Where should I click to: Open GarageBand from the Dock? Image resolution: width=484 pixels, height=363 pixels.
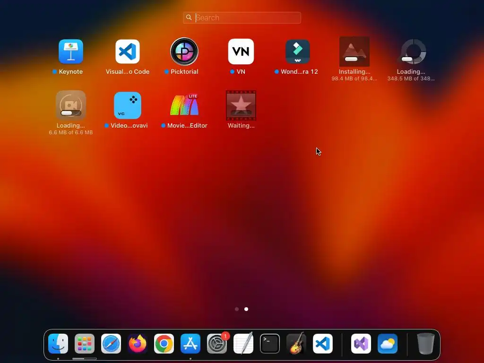pos(296,344)
